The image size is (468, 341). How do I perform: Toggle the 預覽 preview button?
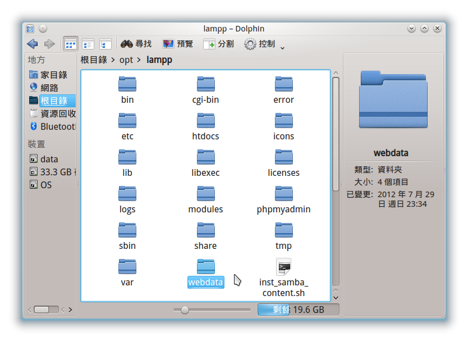(x=177, y=44)
